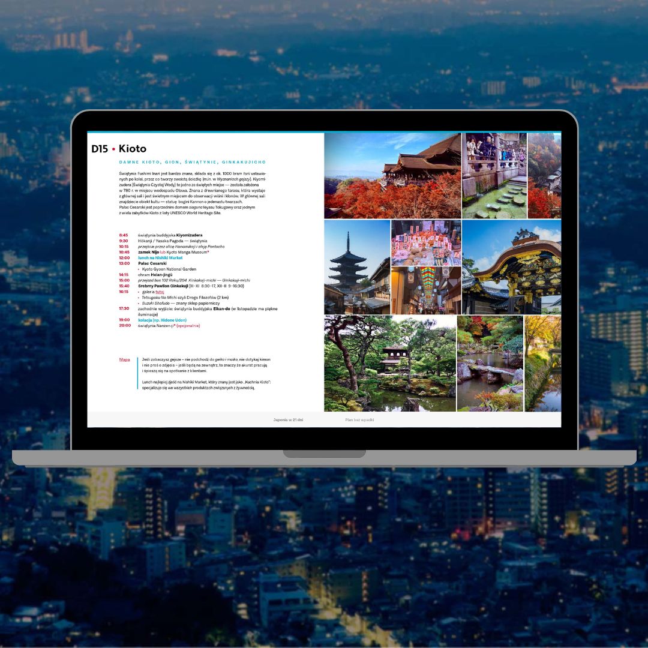Open the "lunch na Nishiki Market" link
Viewport: 648px width, 648px height.
160,257
